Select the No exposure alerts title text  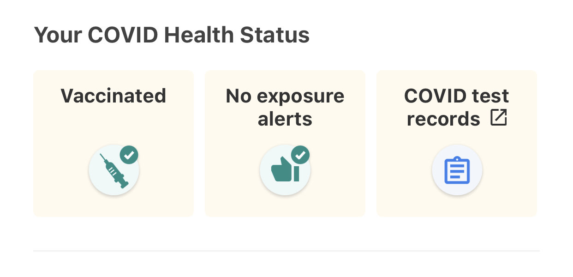pyautogui.click(x=285, y=107)
